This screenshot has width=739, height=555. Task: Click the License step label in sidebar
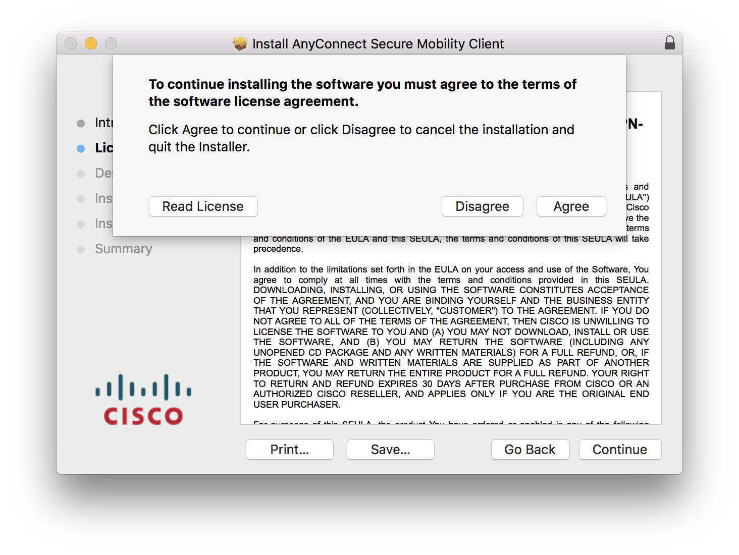click(103, 148)
